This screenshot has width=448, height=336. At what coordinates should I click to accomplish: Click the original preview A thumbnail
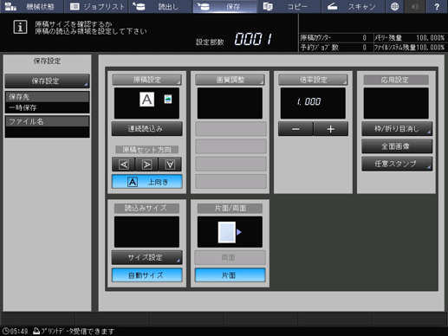click(146, 100)
